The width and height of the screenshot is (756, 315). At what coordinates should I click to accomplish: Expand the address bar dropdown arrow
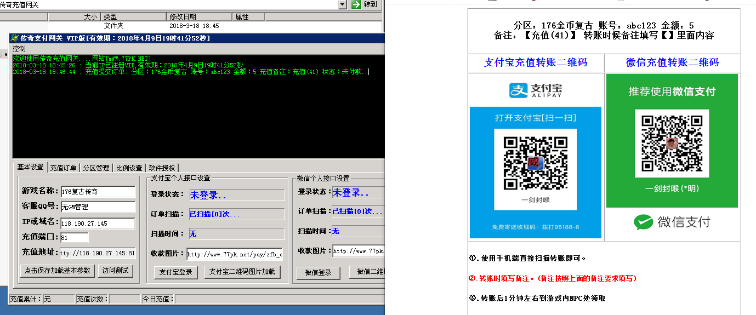343,4
